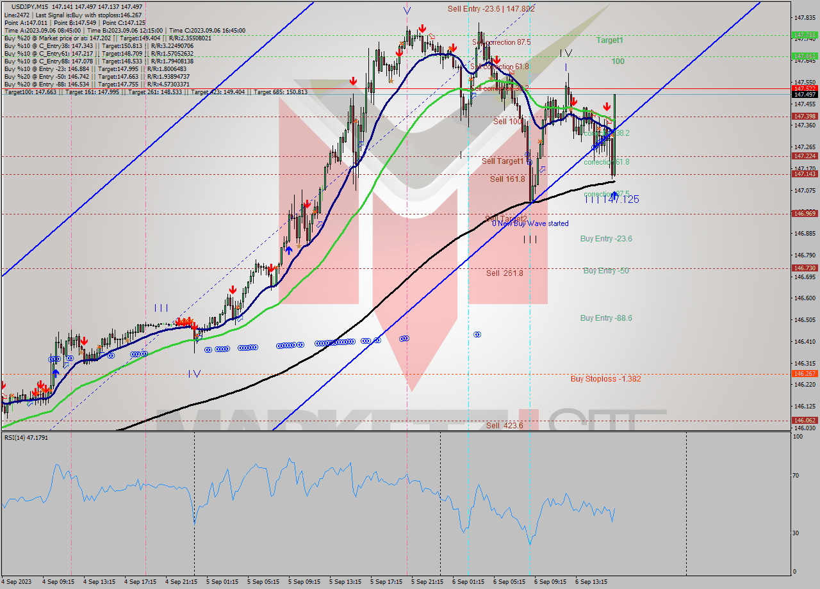
Task: Click the '0 New Buy Wave started' label
Action: click(530, 223)
